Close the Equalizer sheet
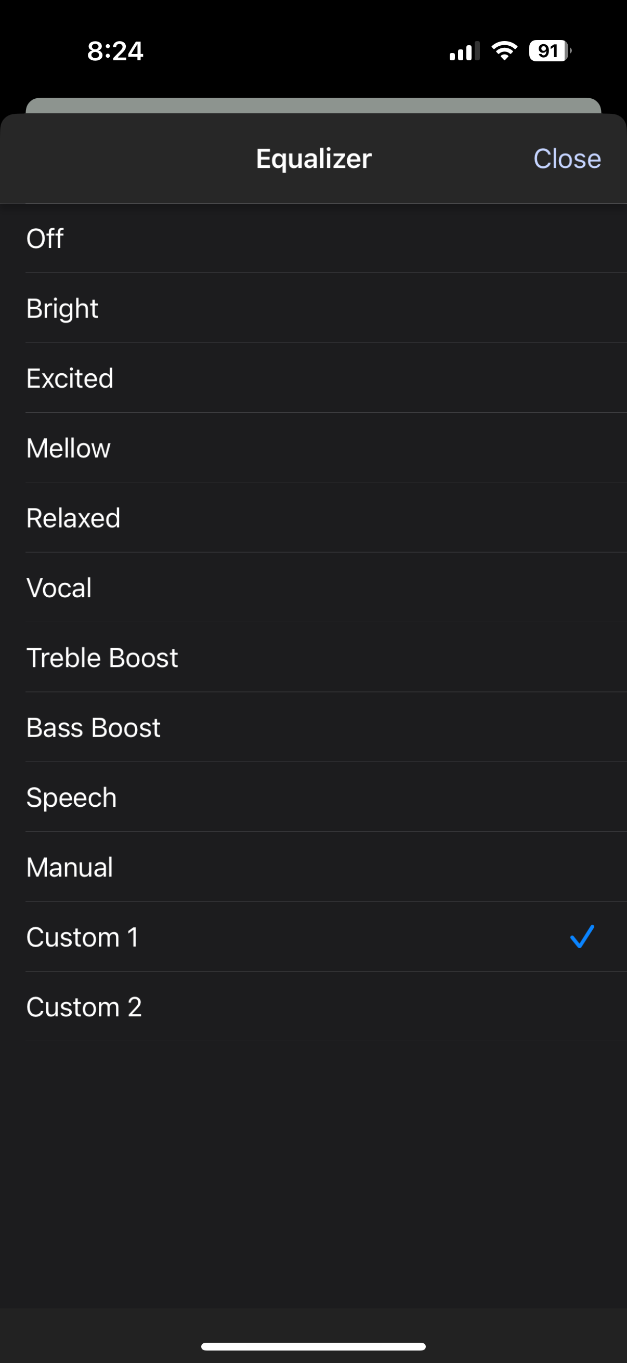627x1363 pixels. (x=567, y=159)
